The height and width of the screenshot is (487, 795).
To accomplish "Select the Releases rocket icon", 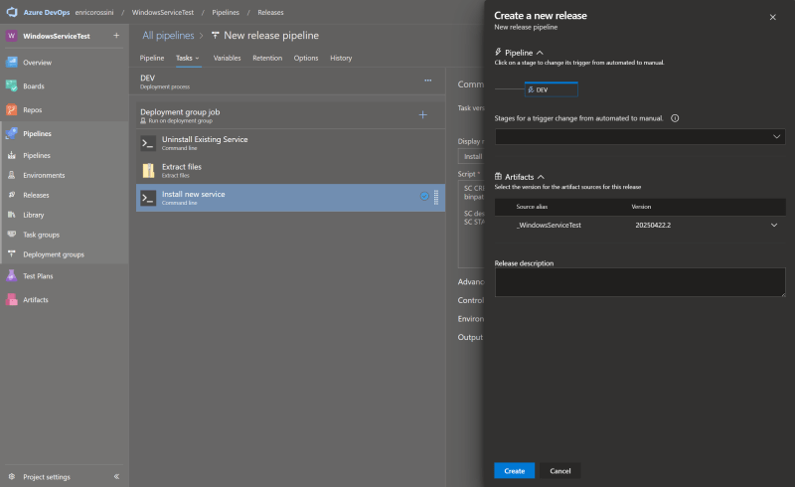I will pos(12,195).
